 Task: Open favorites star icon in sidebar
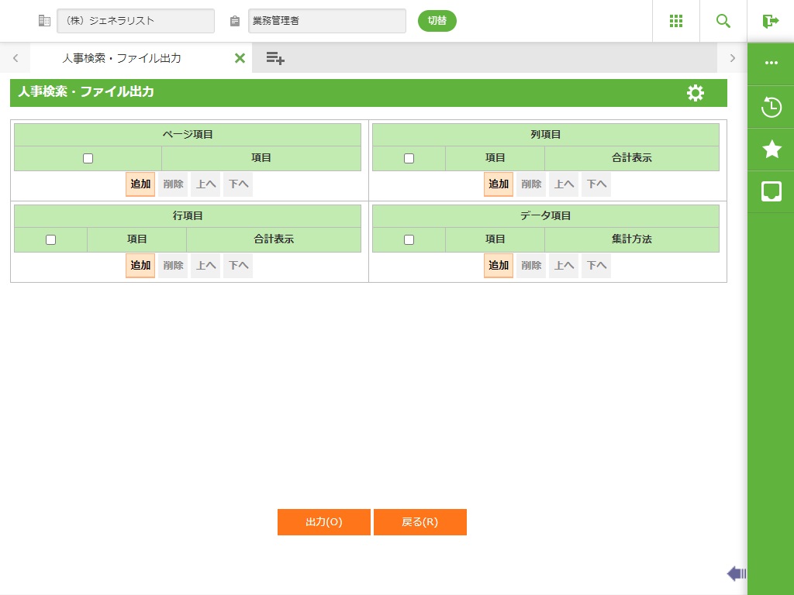tap(772, 150)
